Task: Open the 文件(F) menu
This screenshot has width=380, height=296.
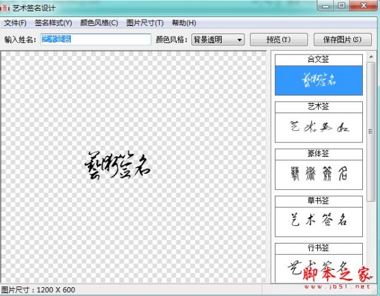Action: pos(15,23)
